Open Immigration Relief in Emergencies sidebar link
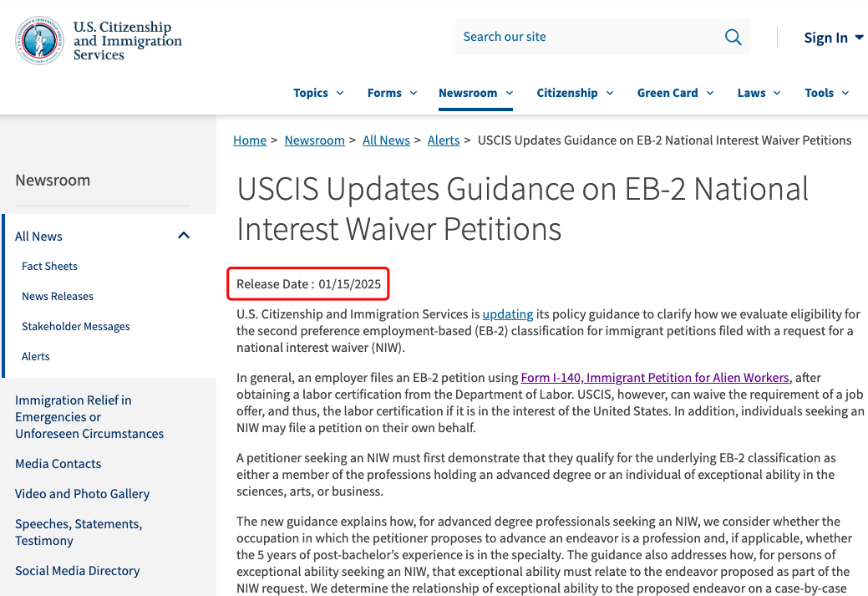Image resolution: width=868 pixels, height=596 pixels. [89, 416]
